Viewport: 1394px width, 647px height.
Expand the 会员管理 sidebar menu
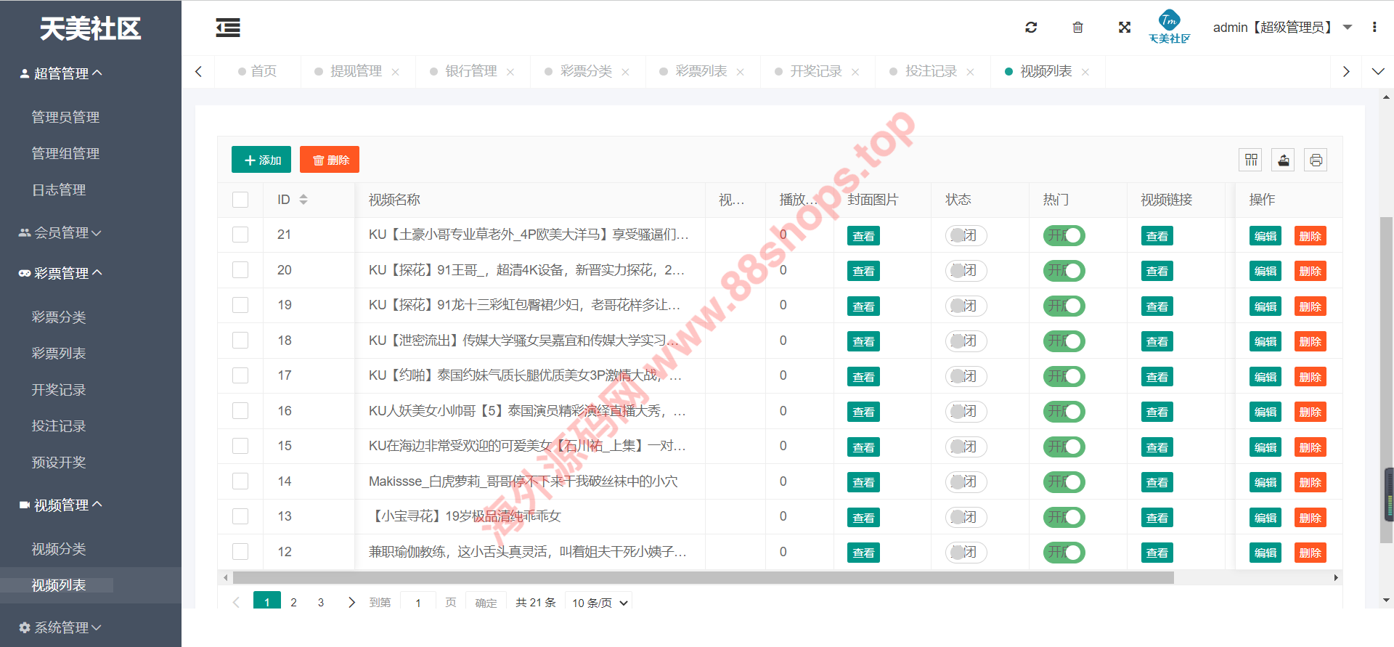pyautogui.click(x=61, y=233)
